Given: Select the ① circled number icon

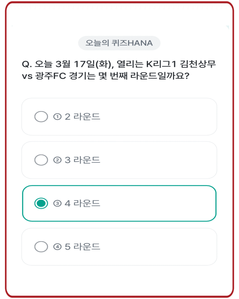Looking at the screenshot, I should [57, 116].
